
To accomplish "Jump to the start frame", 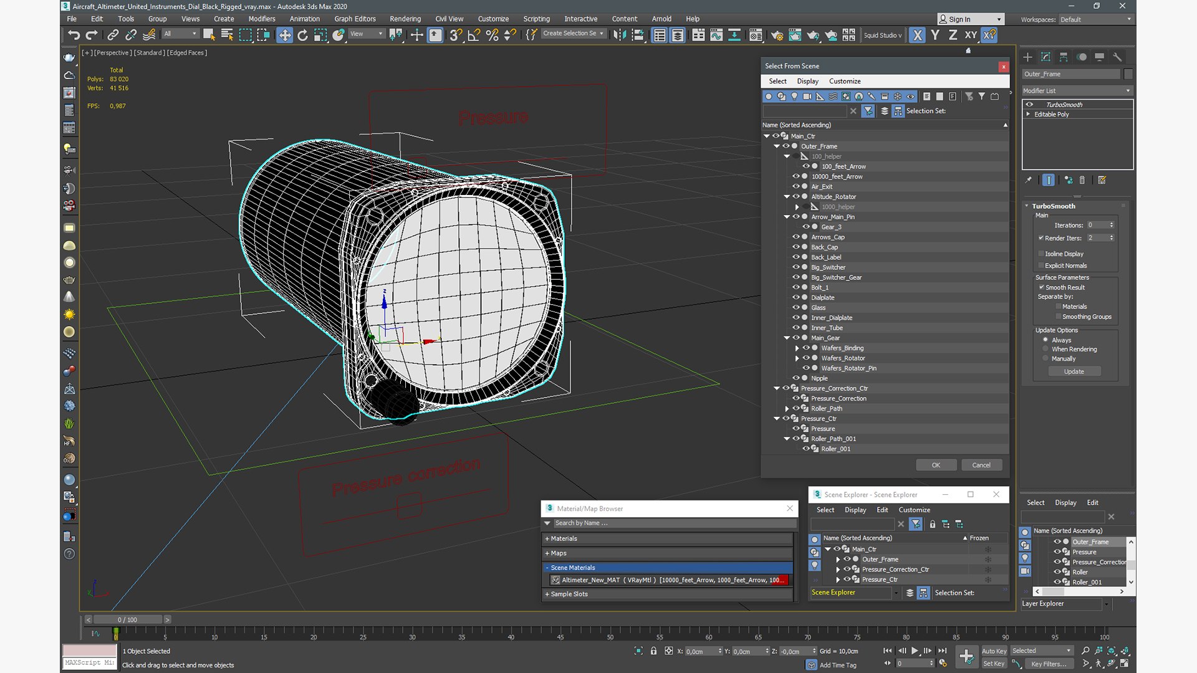I will 887,651.
